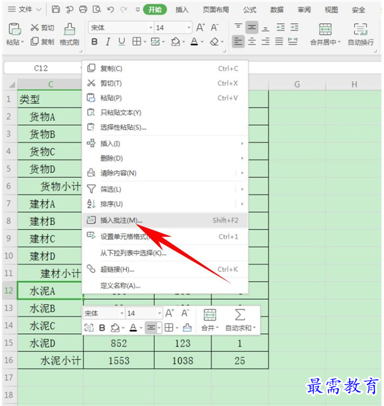The height and width of the screenshot is (406, 384).
Task: Open the Data (数据) tab
Action: click(x=277, y=10)
